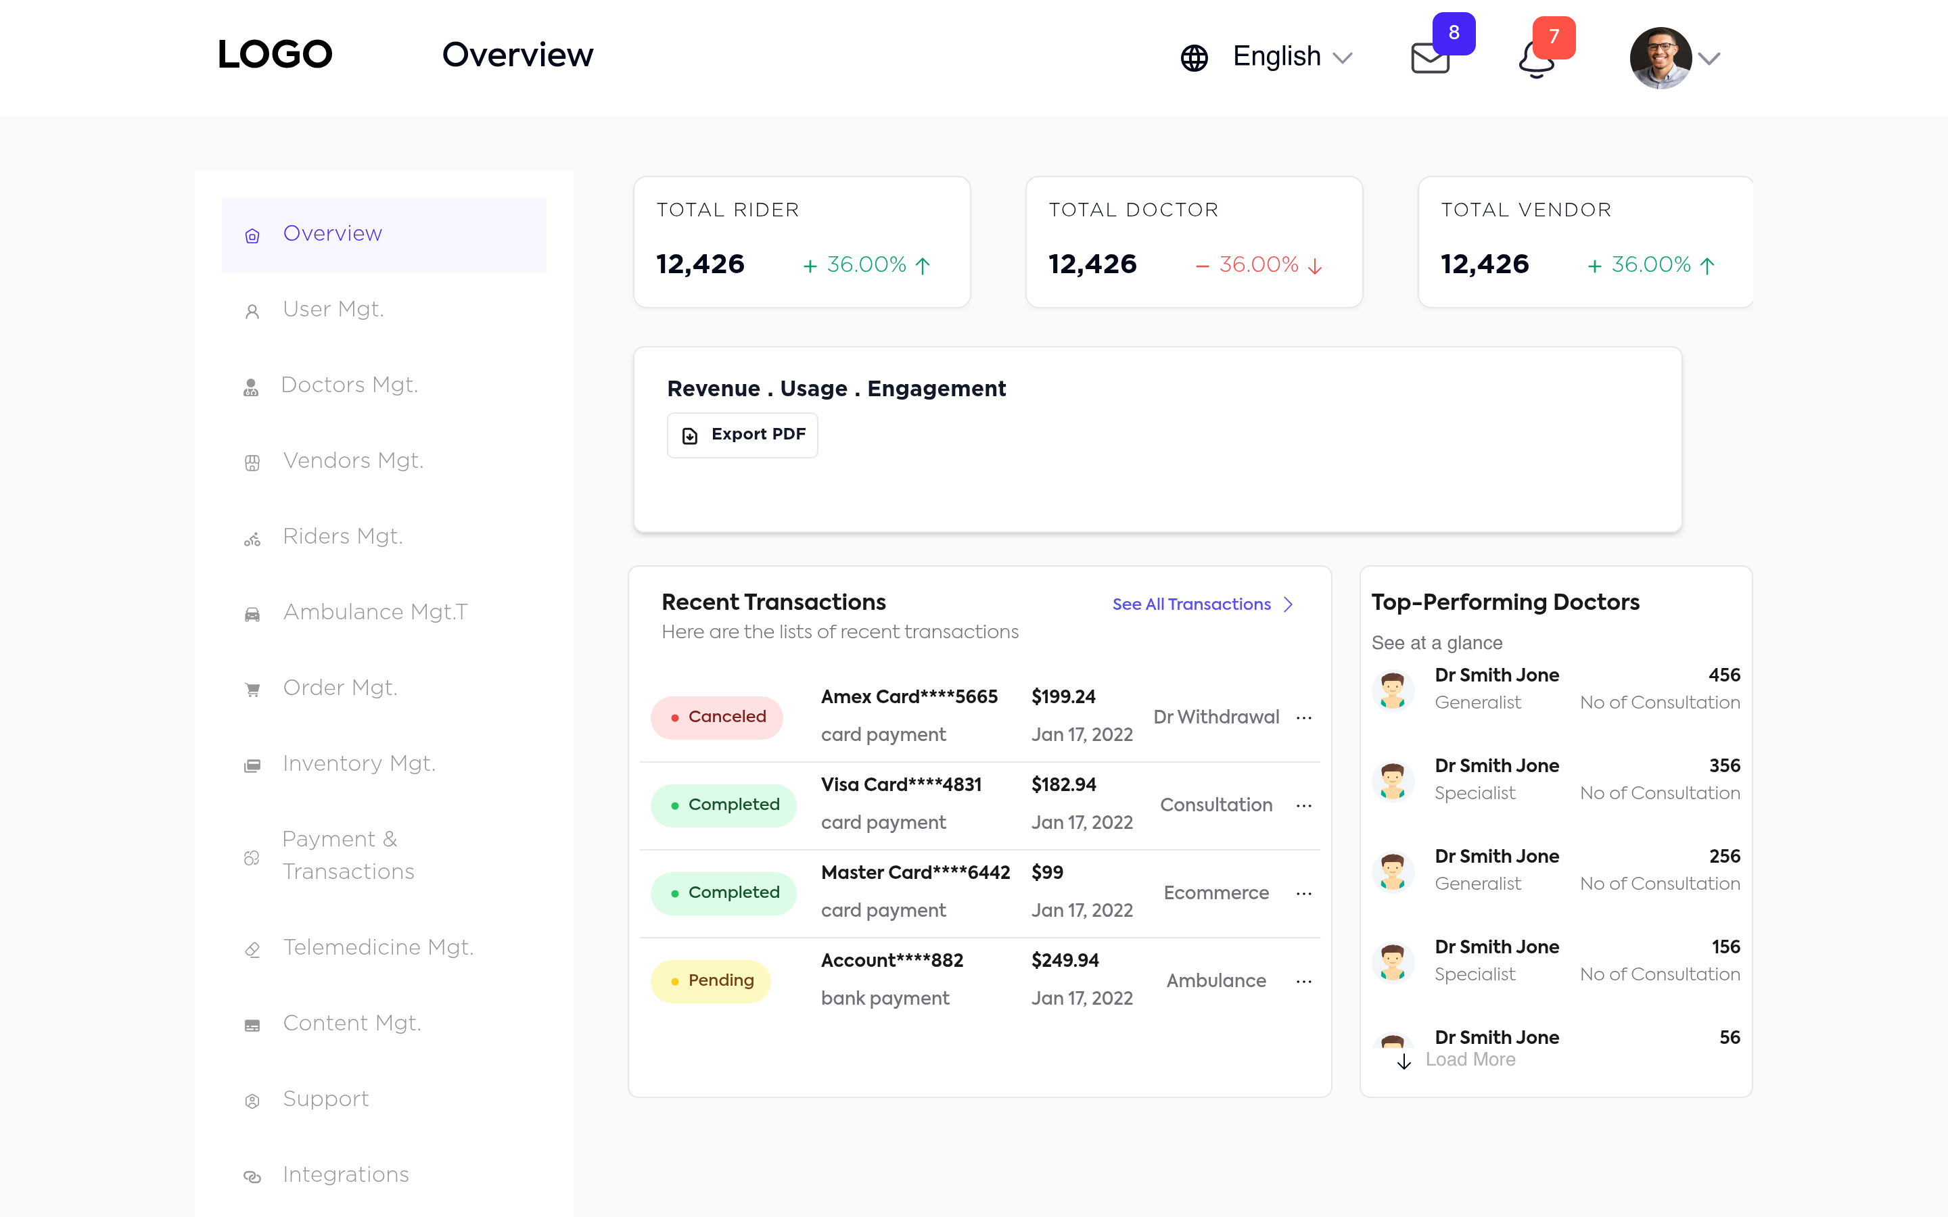Click the Pending badge on Account****882
The width and height of the screenshot is (1948, 1217).
pos(711,980)
